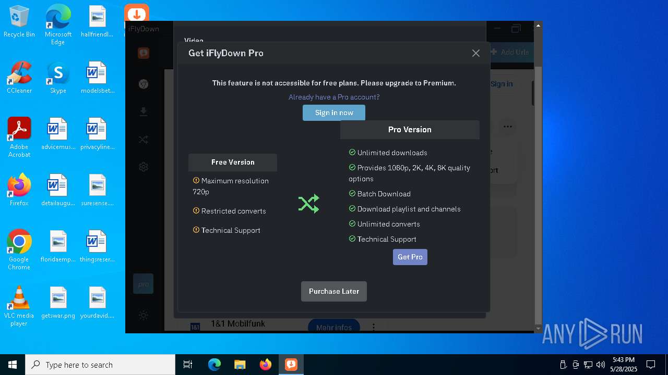Open the notification center icon
668x375 pixels.
[651, 365]
